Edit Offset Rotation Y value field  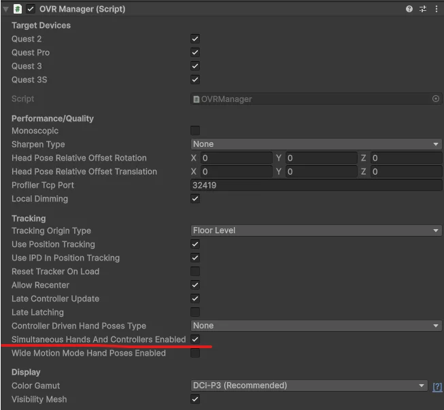click(322, 158)
